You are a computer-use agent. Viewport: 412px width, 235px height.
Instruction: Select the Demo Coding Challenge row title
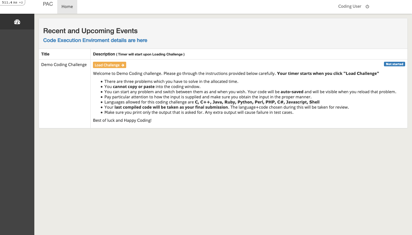(x=64, y=65)
